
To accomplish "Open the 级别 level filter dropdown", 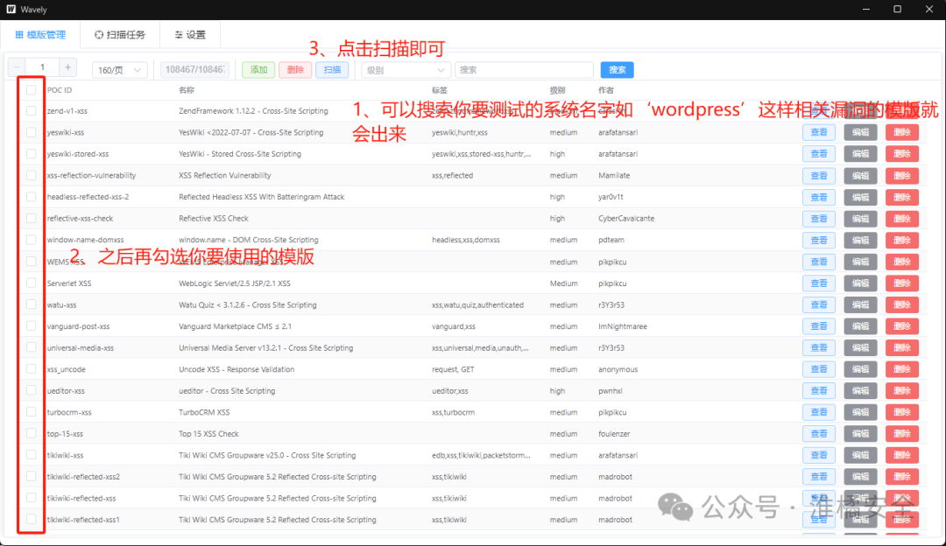I will click(x=406, y=70).
